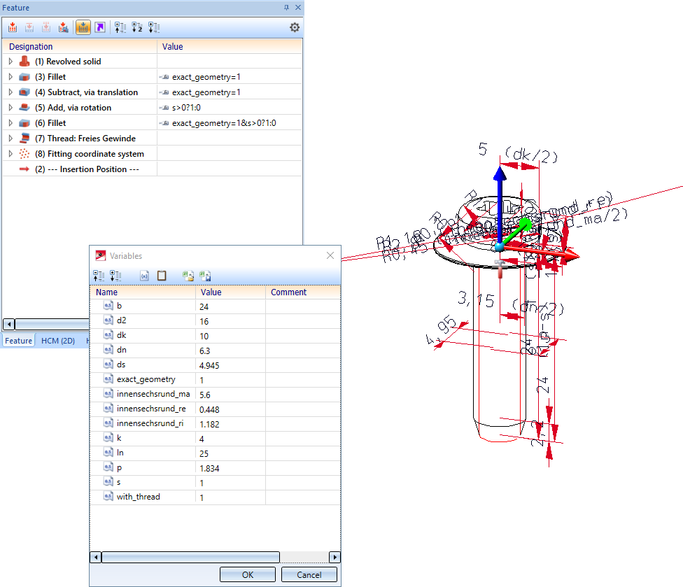Expand (7) Thread: Freies Gewinde node
The width and height of the screenshot is (683, 587).
click(x=10, y=139)
